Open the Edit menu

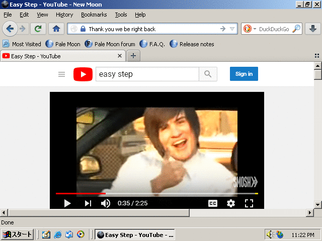(24, 15)
